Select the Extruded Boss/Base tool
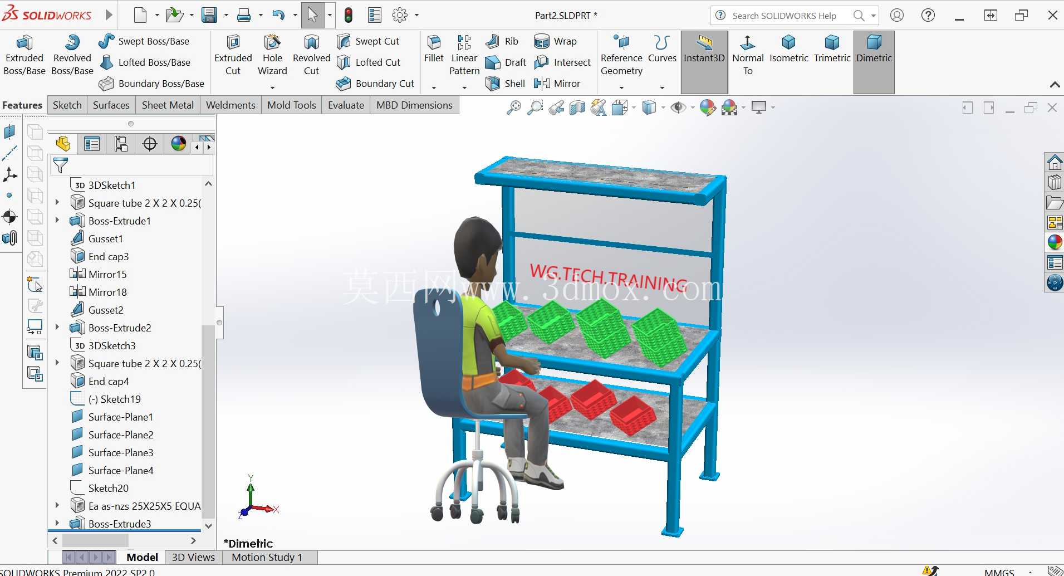This screenshot has height=576, width=1064. point(24,55)
